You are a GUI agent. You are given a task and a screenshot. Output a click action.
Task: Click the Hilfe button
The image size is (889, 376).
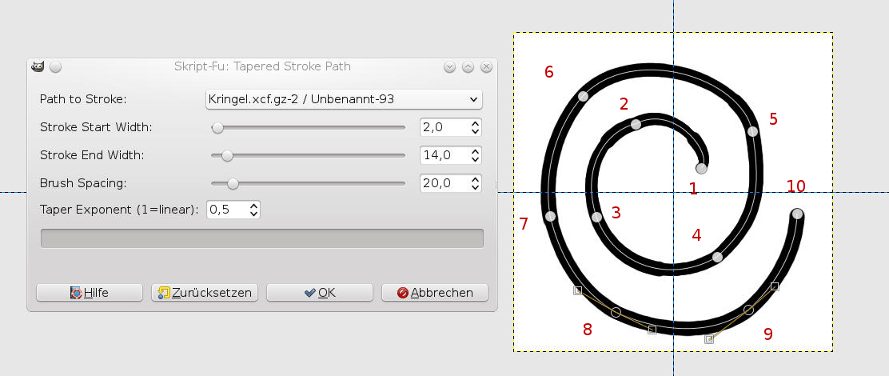click(90, 293)
